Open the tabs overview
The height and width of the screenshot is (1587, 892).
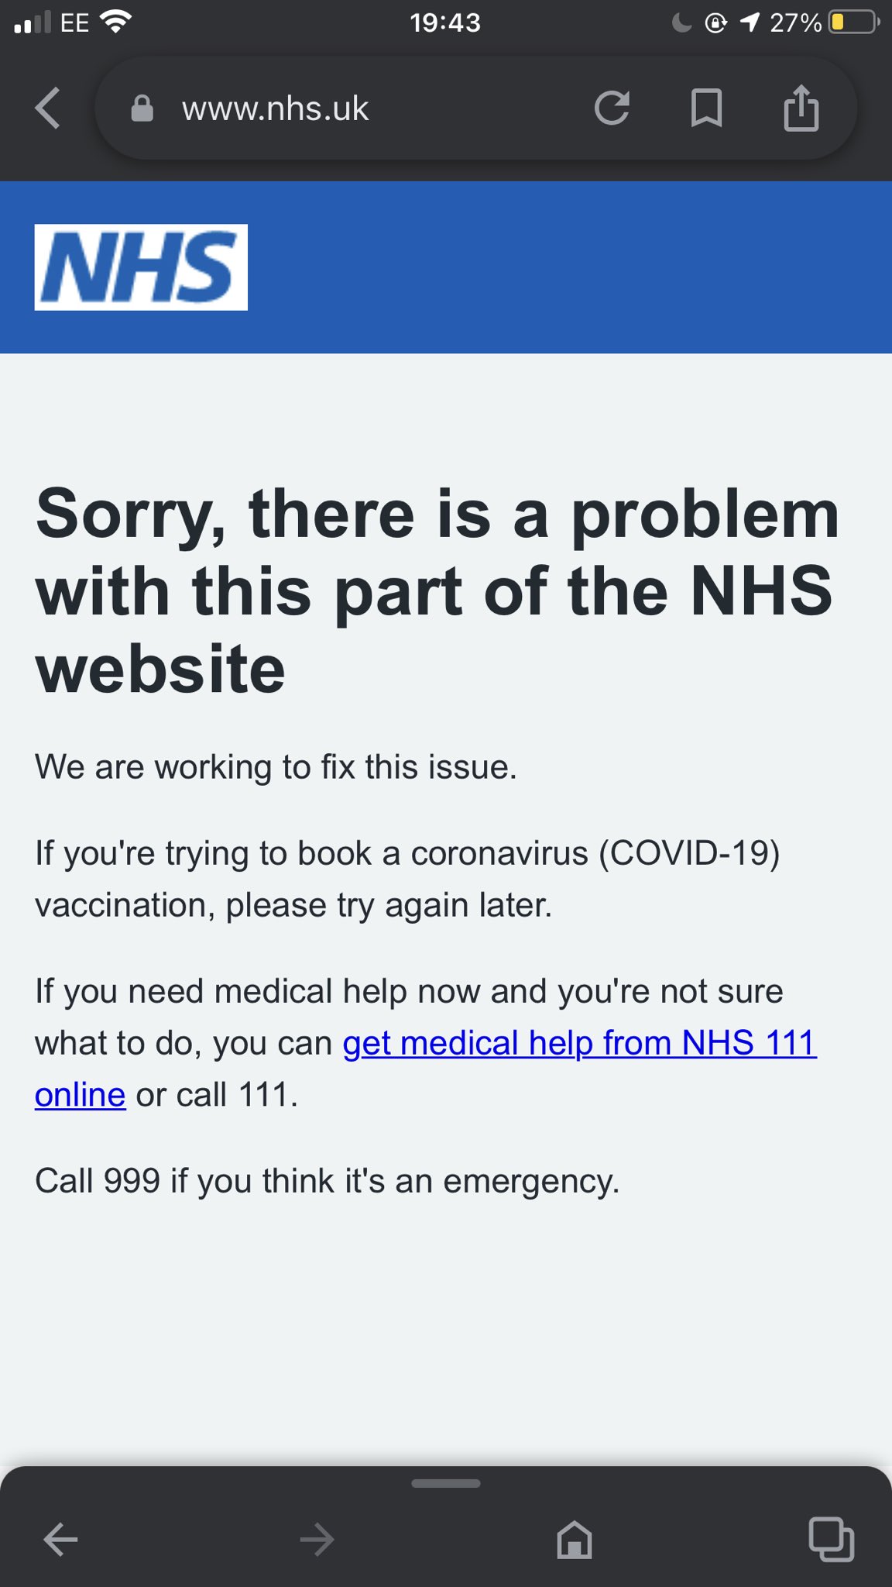[x=831, y=1539]
